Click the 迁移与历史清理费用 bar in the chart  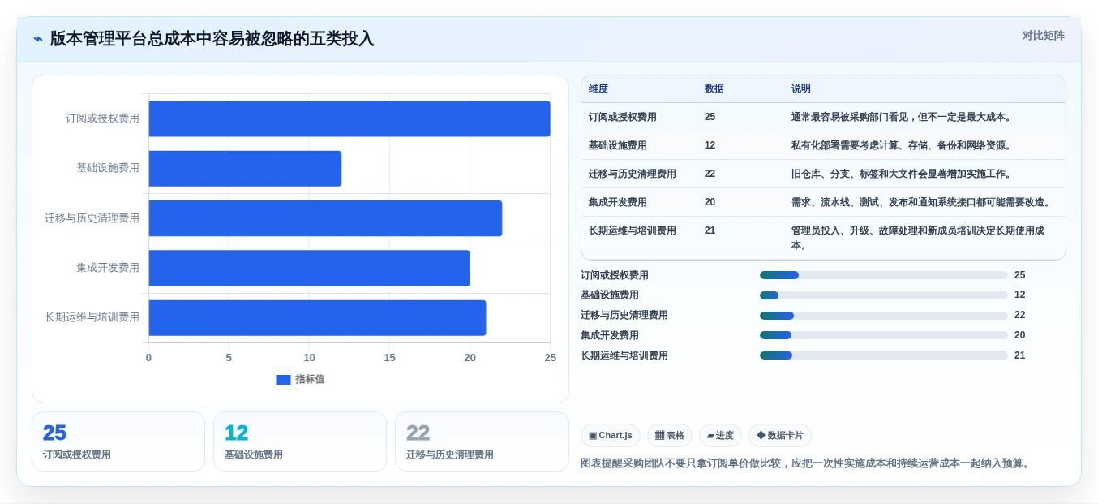tap(325, 218)
